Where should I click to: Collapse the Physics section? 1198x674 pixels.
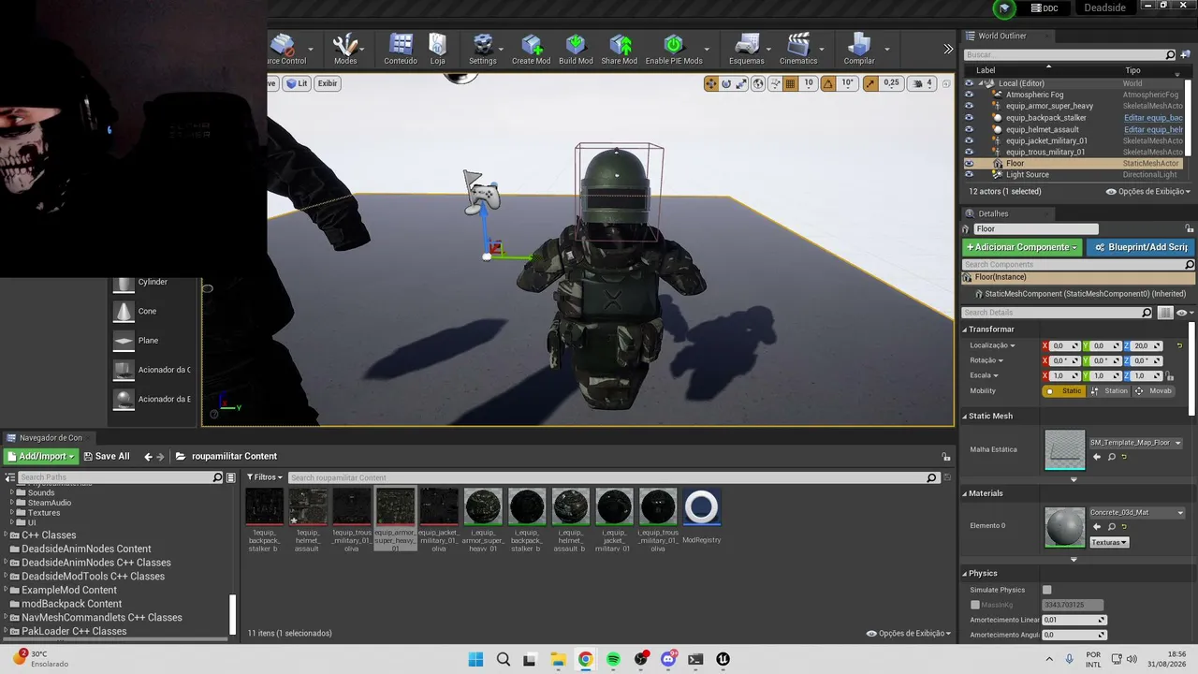(x=965, y=573)
